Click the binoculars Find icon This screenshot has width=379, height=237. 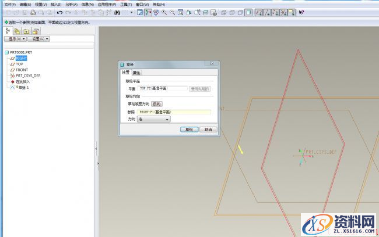coord(117,12)
